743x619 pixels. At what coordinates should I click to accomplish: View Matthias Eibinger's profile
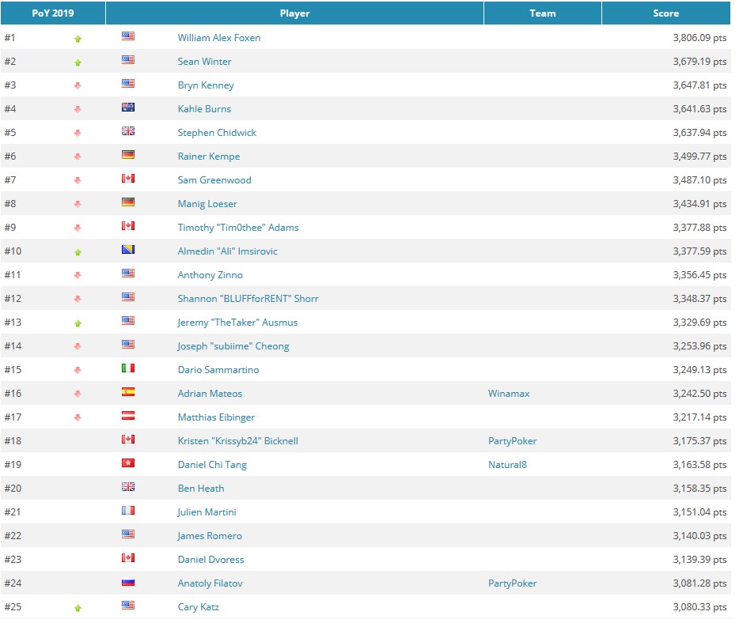coord(216,417)
